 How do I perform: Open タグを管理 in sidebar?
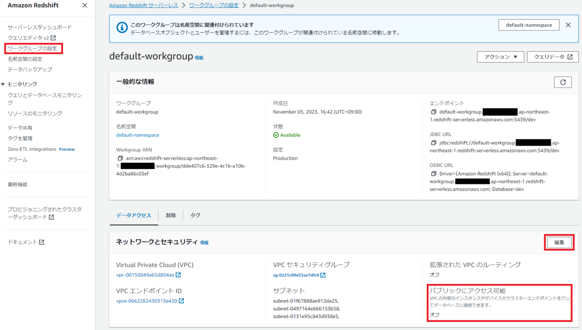click(x=20, y=138)
